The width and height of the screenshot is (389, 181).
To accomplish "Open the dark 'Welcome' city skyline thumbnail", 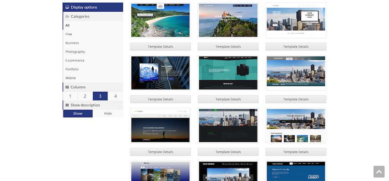I will point(228,125).
